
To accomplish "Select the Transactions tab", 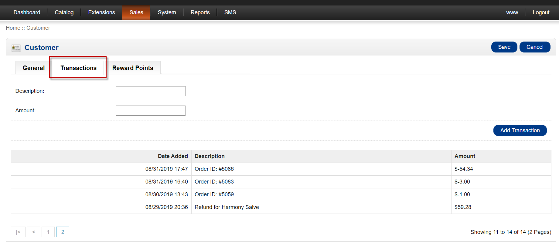I will click(78, 68).
